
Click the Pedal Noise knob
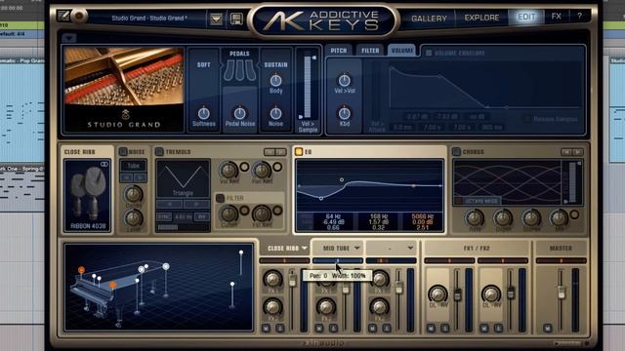[239, 113]
